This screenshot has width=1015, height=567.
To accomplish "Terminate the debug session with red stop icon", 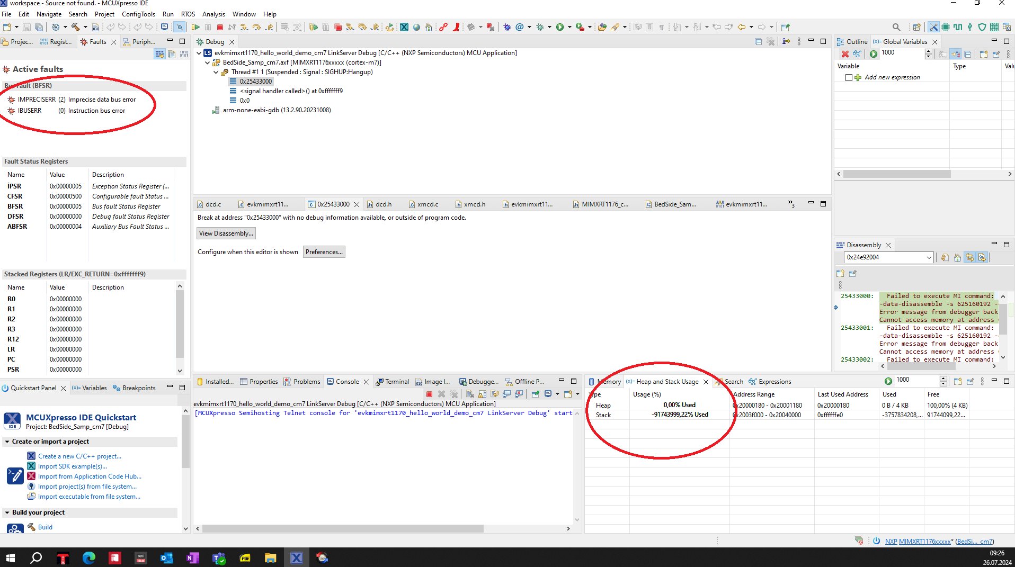I will [x=220, y=27].
